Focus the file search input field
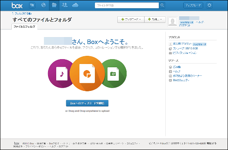The width and height of the screenshot is (228, 150). point(127,5)
